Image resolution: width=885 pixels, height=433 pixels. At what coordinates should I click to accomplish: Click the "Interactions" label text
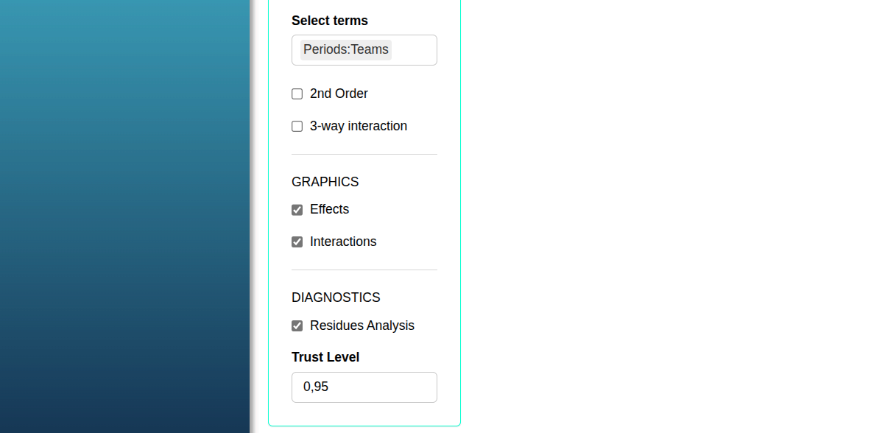[343, 242]
